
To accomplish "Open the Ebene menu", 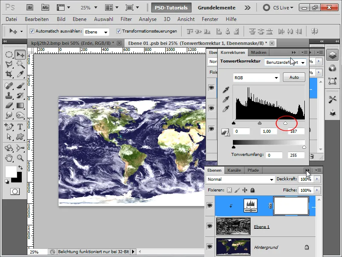I will tap(80, 19).
